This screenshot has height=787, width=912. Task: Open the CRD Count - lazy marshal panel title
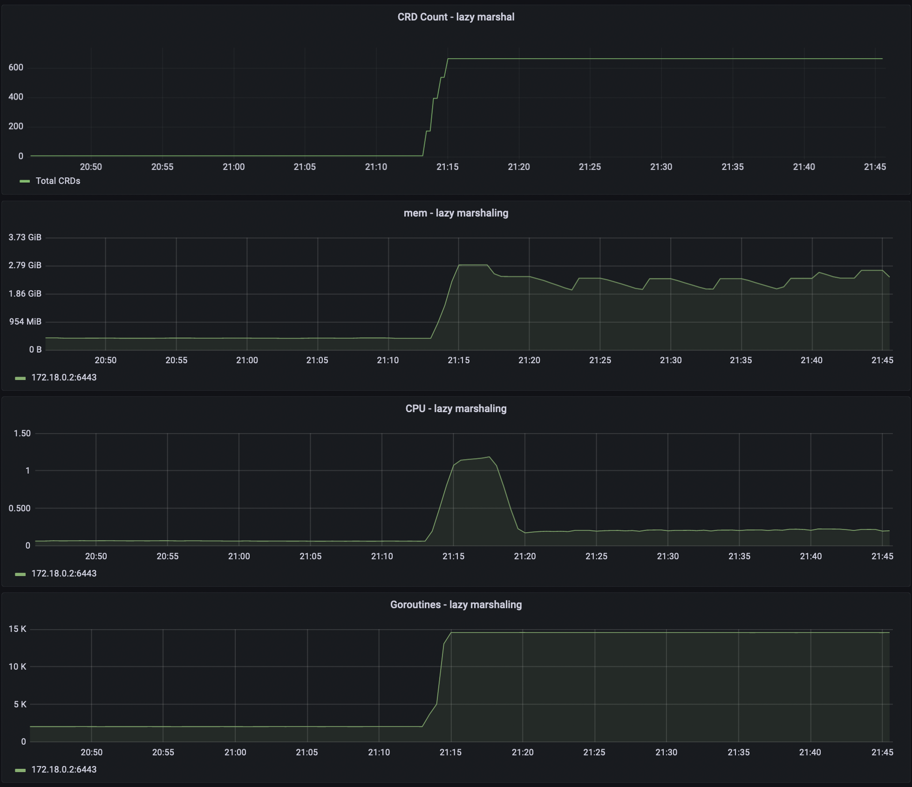(456, 17)
